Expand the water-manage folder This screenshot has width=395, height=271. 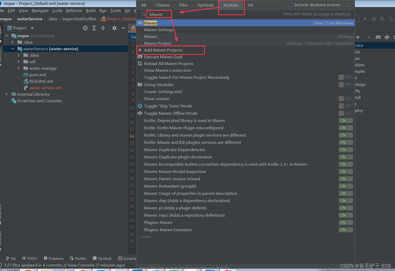(18, 68)
